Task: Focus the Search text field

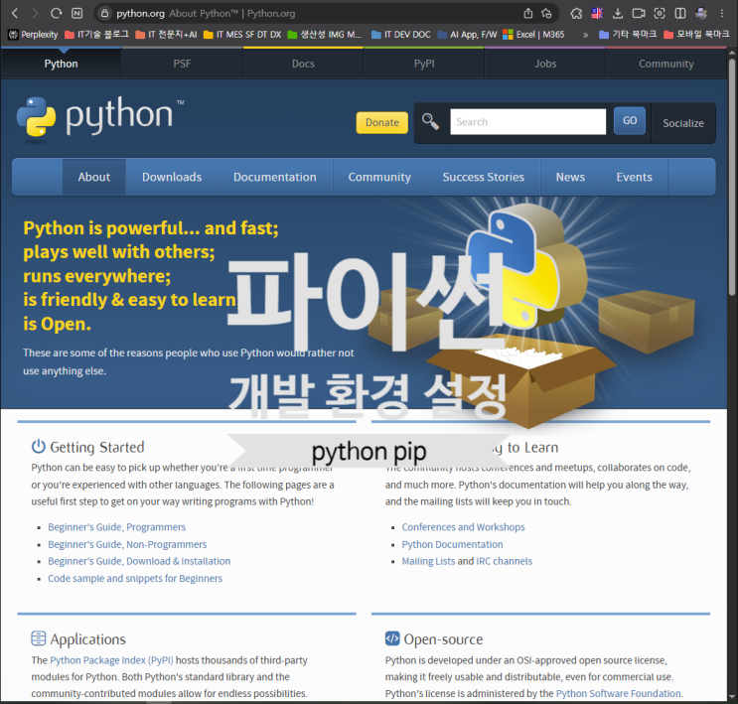Action: 528,122
